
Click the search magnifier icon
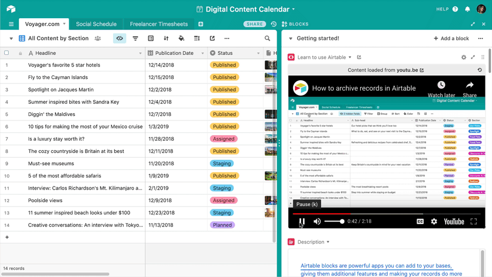pyautogui.click(x=267, y=38)
